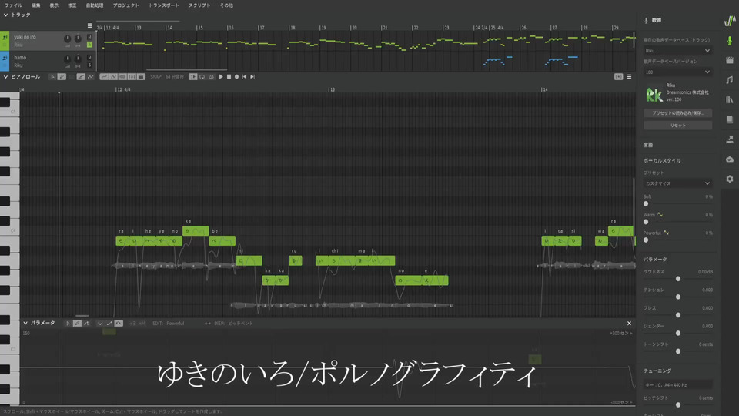739x416 pixels.
Task: Toggle playhead auto-follow button
Action: click(192, 77)
